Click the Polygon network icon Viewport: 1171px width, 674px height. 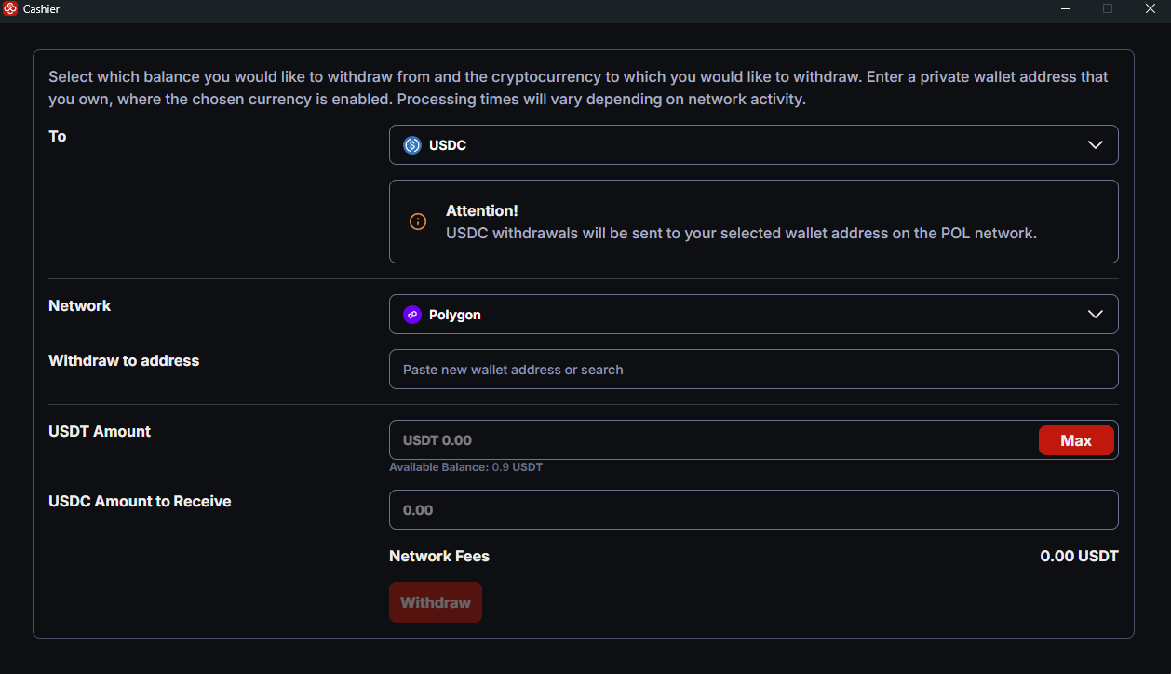412,315
